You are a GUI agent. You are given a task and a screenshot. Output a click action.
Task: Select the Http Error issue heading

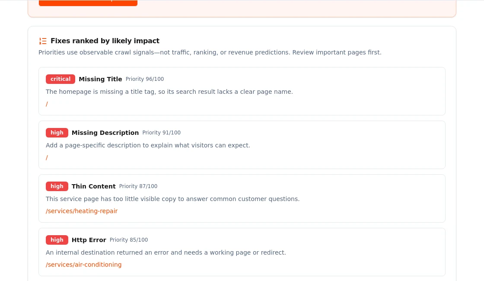click(89, 240)
